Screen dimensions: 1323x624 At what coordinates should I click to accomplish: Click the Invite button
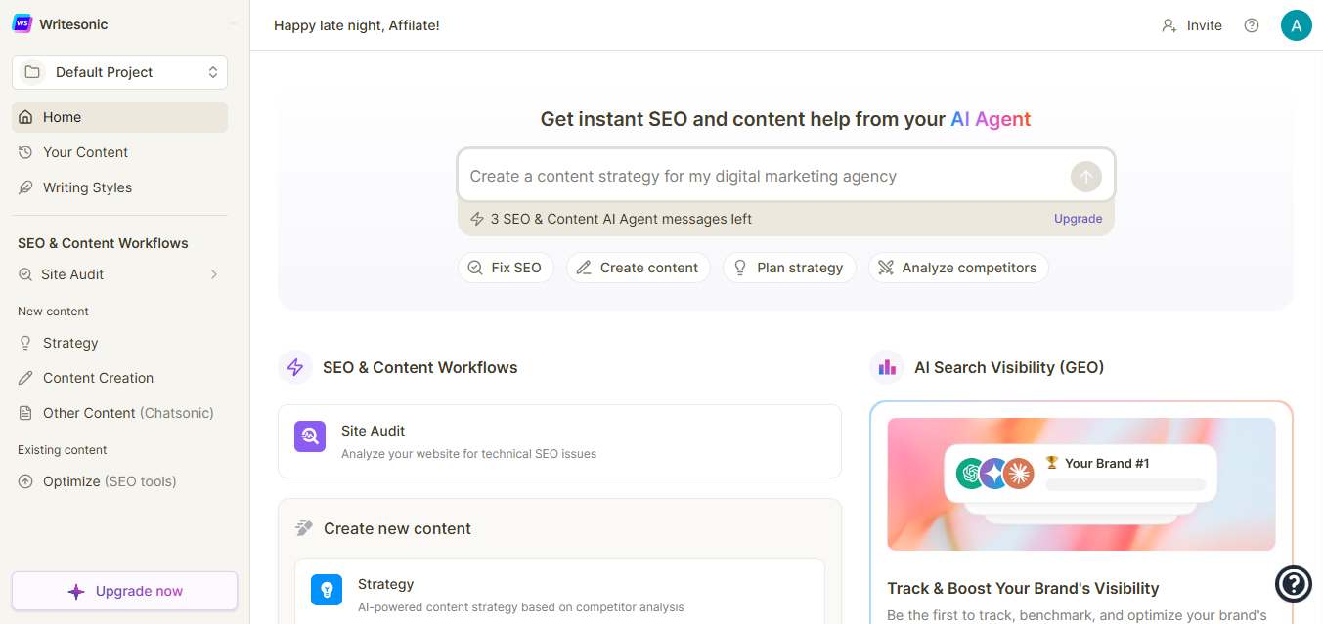coord(1191,25)
